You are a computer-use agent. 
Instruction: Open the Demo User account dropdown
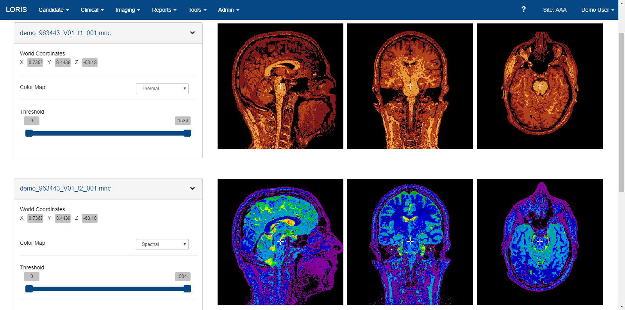[x=598, y=10]
